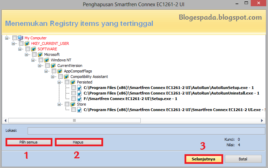This screenshot has width=268, height=168.
Task: Click the Smartfren Connex EC1261-2 UI.exe value icon
Action: click(79, 110)
